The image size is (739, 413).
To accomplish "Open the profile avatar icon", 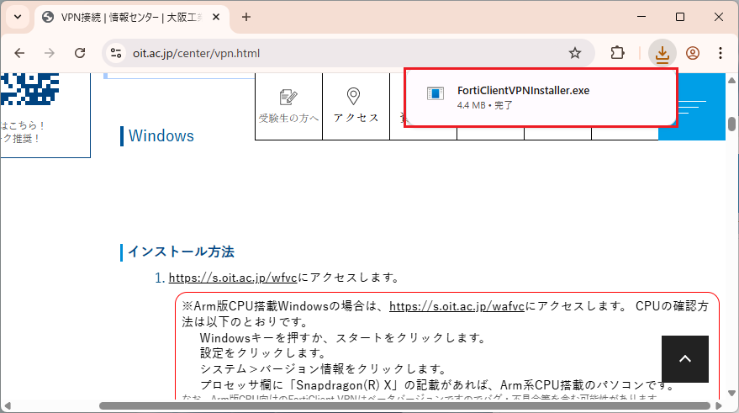I will pyautogui.click(x=693, y=53).
